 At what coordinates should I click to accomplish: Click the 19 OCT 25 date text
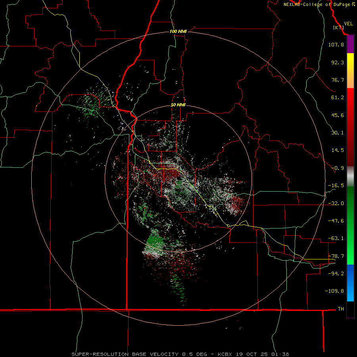click(x=251, y=354)
